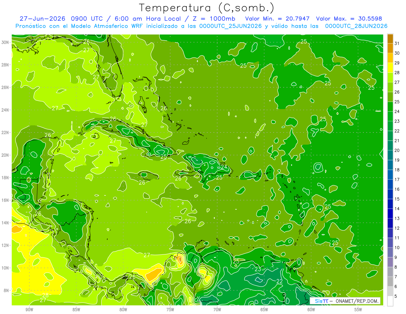Click legend value label 7
This screenshot has height=314, width=406.
[396, 277]
